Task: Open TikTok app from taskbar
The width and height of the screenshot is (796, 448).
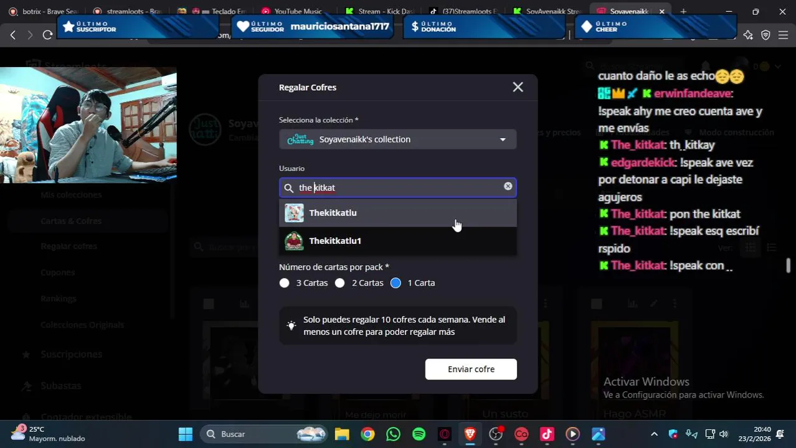Action: [547, 434]
